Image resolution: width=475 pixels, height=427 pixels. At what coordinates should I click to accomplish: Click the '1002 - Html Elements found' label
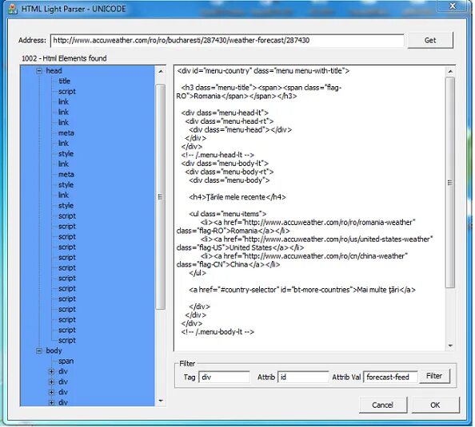[64, 58]
